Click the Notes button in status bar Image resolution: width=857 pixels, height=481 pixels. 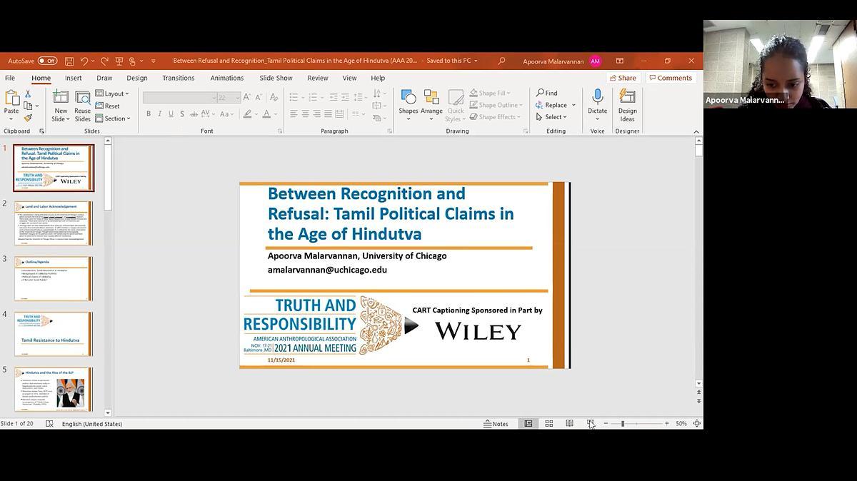click(x=496, y=424)
